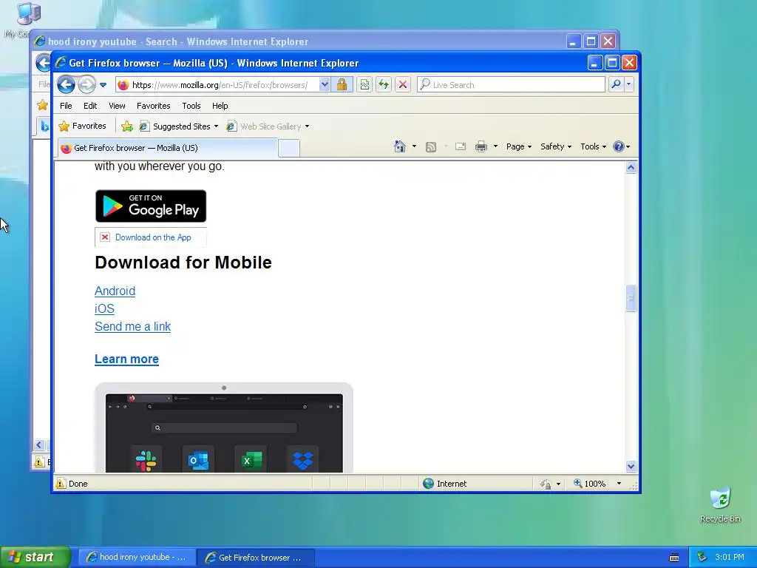Viewport: 757px width, 568px height.
Task: Open the Favorites menu in menu bar
Action: (x=154, y=106)
